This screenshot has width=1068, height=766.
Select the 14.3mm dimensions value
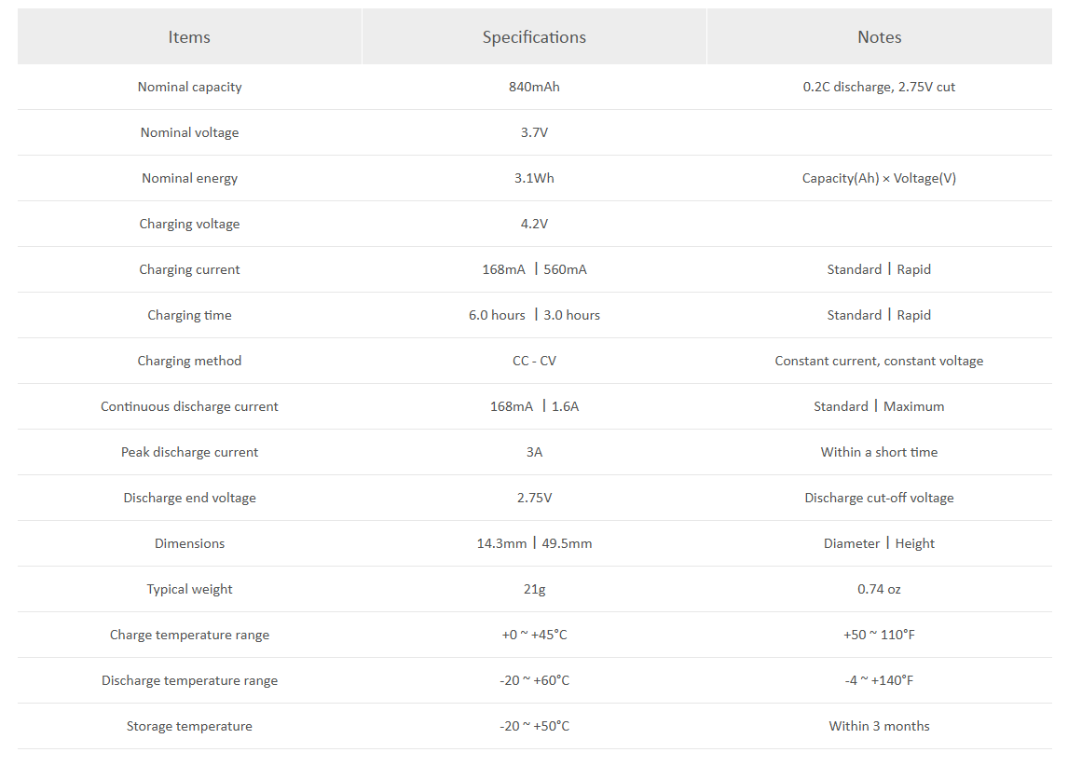[501, 543]
